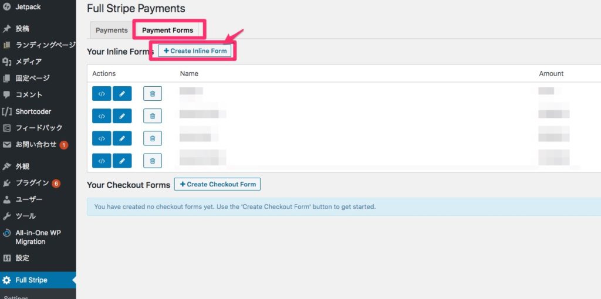Click the Full Stripe gear icon

click(6, 280)
